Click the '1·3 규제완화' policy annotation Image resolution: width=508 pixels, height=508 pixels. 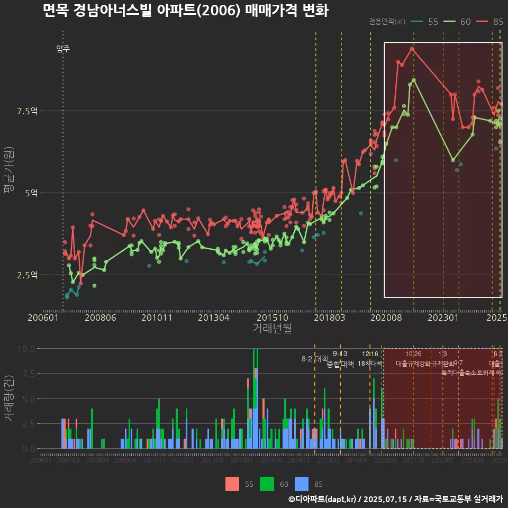pos(442,359)
